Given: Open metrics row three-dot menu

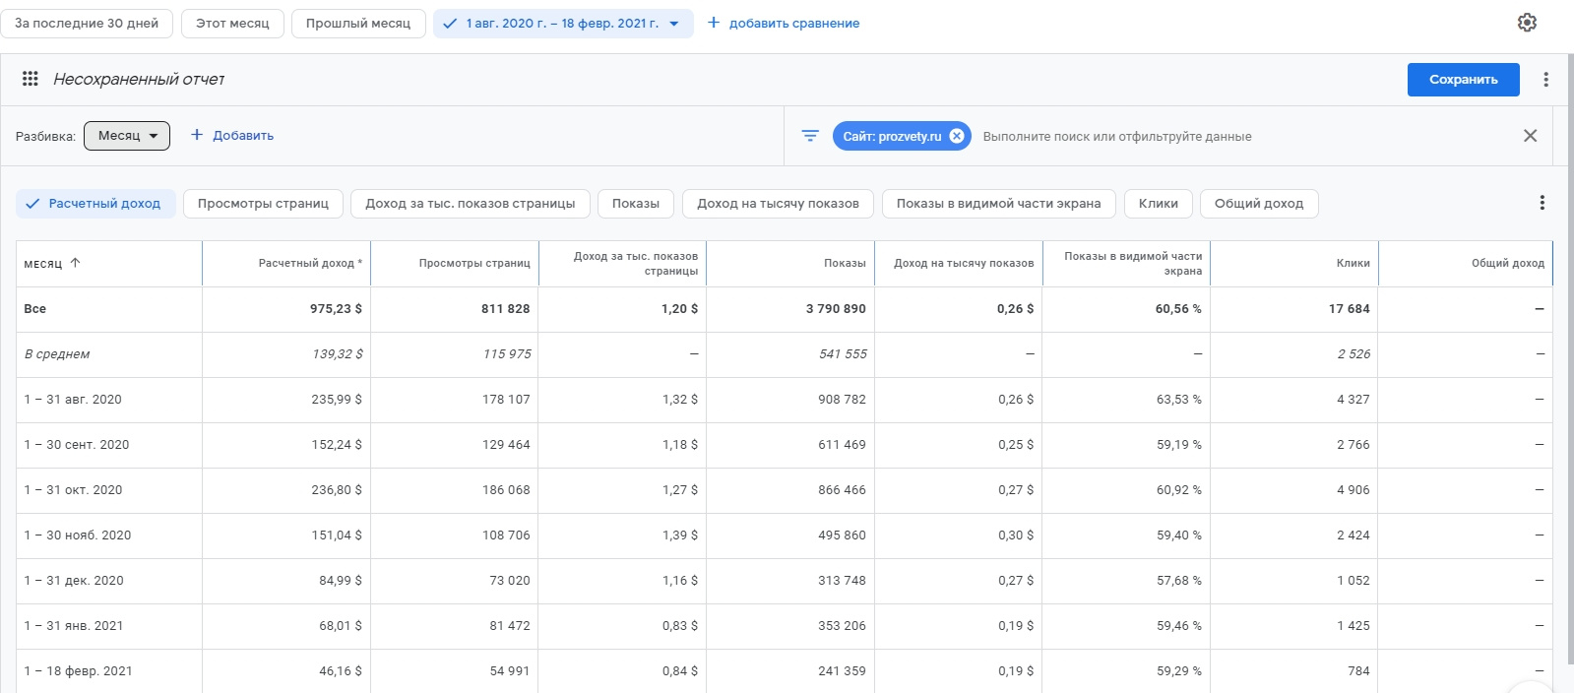Looking at the screenshot, I should point(1542,203).
